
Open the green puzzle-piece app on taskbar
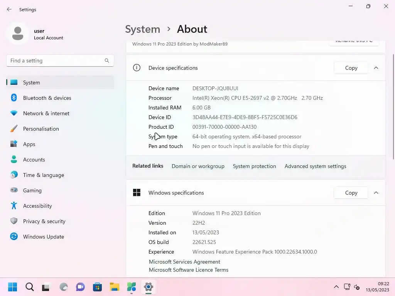(131, 287)
